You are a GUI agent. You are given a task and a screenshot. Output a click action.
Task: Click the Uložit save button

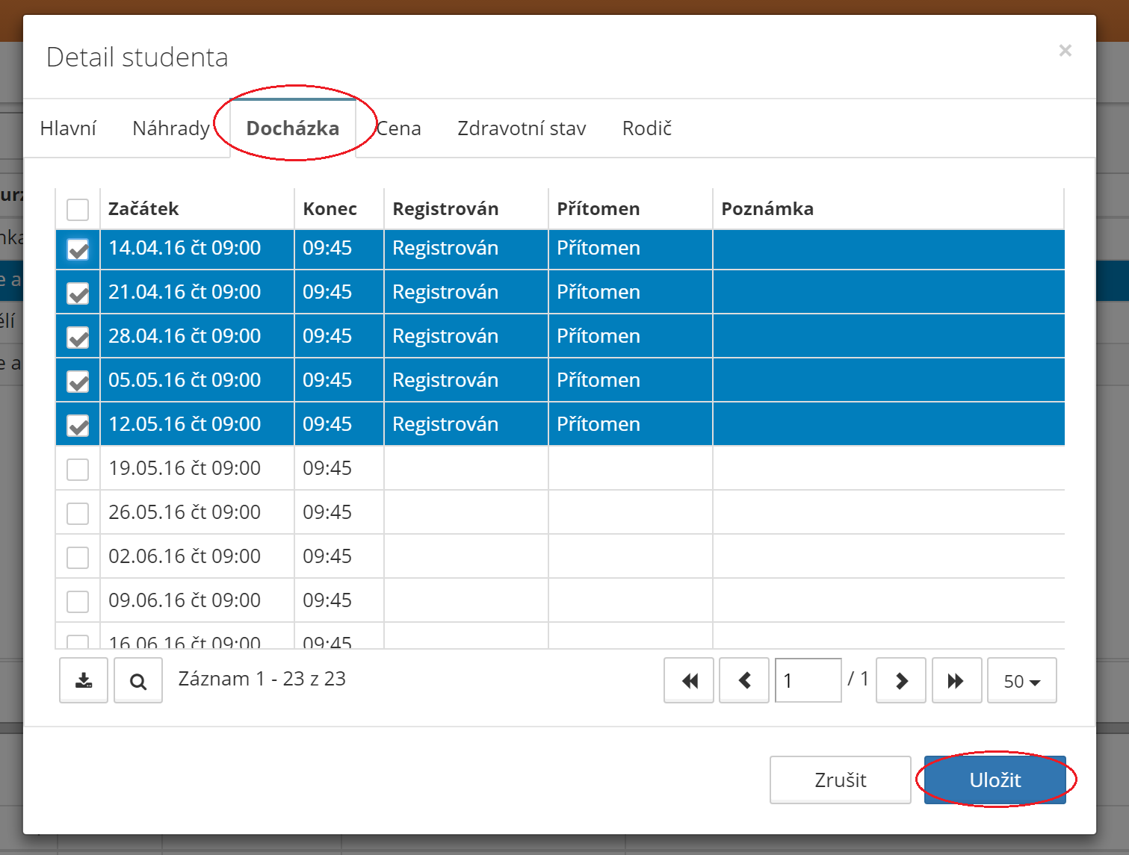pyautogui.click(x=995, y=780)
